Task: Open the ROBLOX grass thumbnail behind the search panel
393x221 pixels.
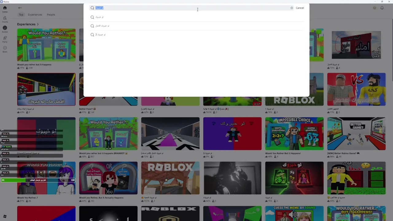Action: (294, 101)
